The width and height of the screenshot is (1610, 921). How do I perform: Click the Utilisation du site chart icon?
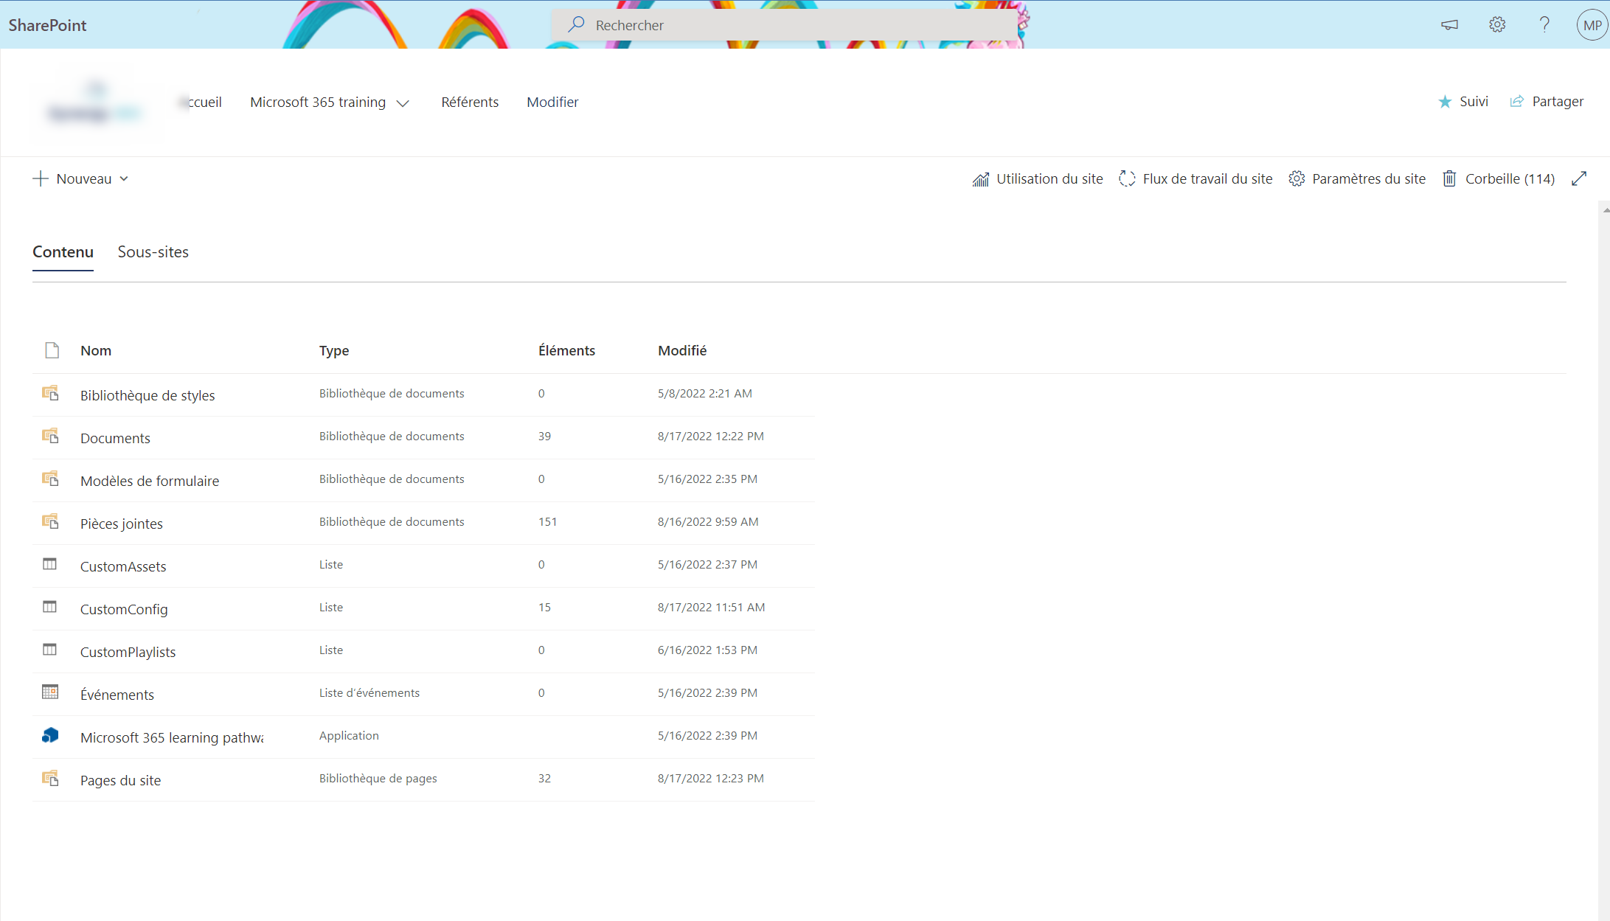pyautogui.click(x=980, y=178)
